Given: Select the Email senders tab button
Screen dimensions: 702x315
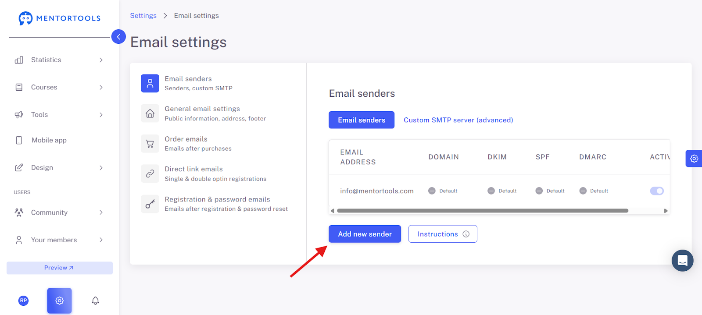Looking at the screenshot, I should [x=362, y=120].
